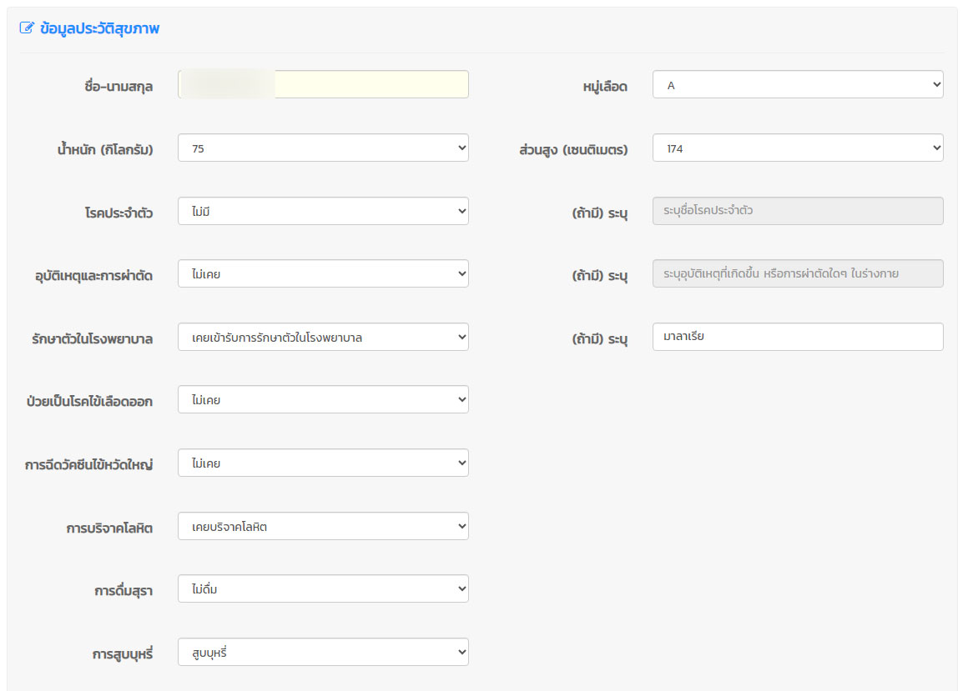This screenshot has width=963, height=691.
Task: Click the หมู่เลือด label text
Action: click(x=604, y=87)
